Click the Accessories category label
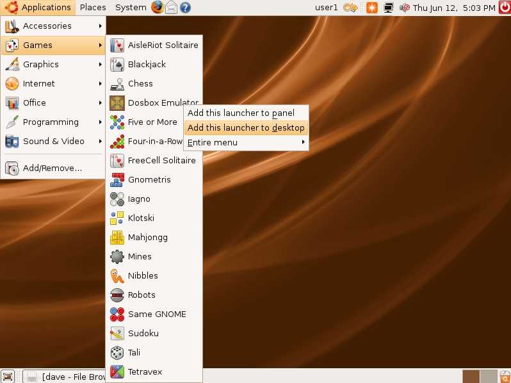Screen dimensions: 511x383 point(47,26)
